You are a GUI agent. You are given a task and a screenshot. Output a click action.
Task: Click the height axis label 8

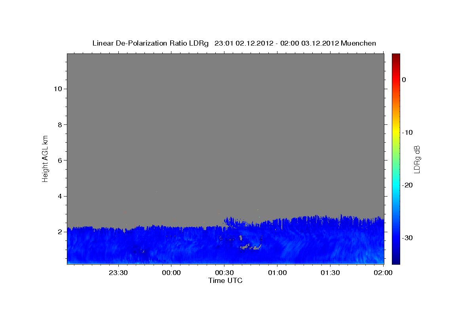[59, 124]
